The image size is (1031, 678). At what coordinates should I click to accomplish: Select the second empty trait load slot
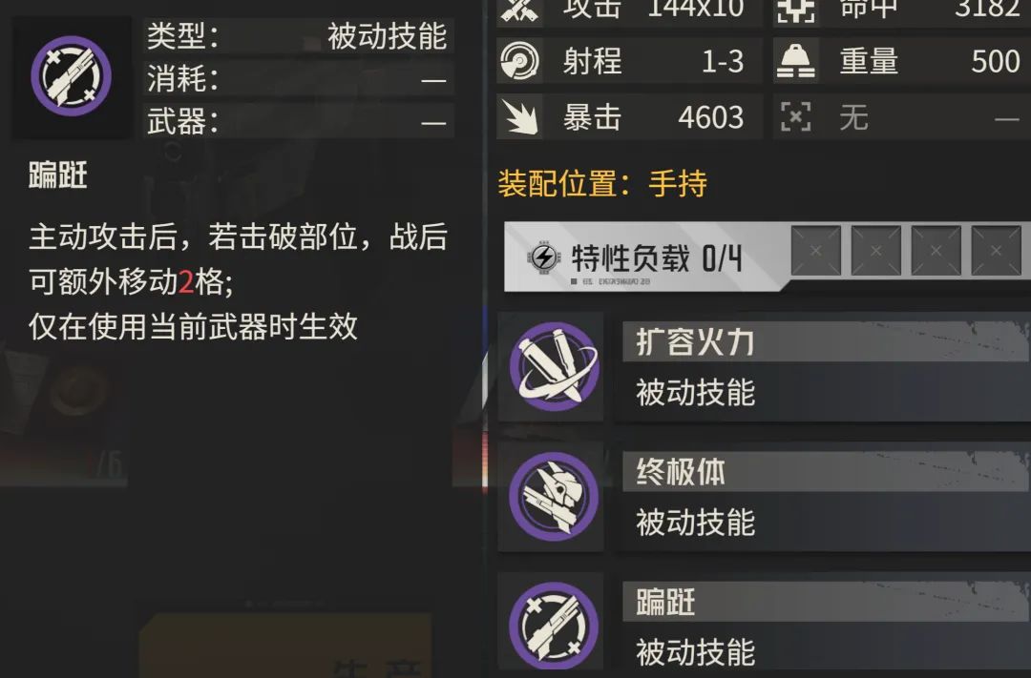[x=875, y=250]
